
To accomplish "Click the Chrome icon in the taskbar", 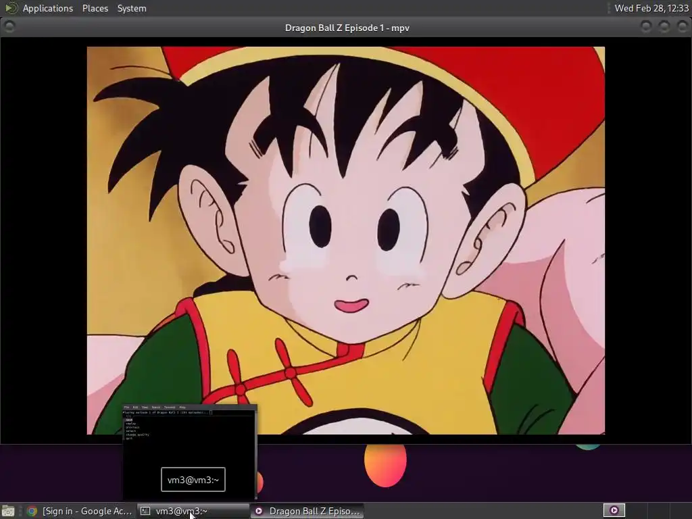I will 32,511.
